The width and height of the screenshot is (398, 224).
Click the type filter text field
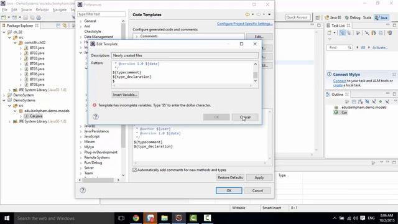click(x=101, y=14)
